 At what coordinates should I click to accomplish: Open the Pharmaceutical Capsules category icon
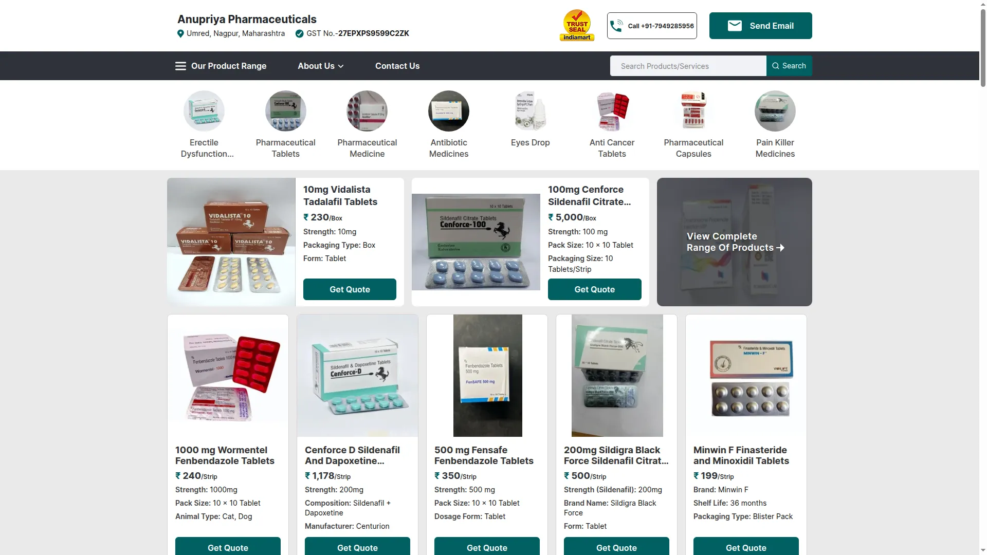click(693, 111)
